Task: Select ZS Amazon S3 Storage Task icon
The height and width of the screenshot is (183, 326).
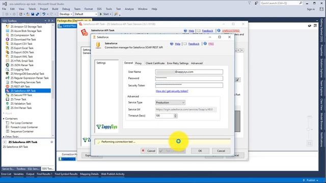Action: pos(8,26)
